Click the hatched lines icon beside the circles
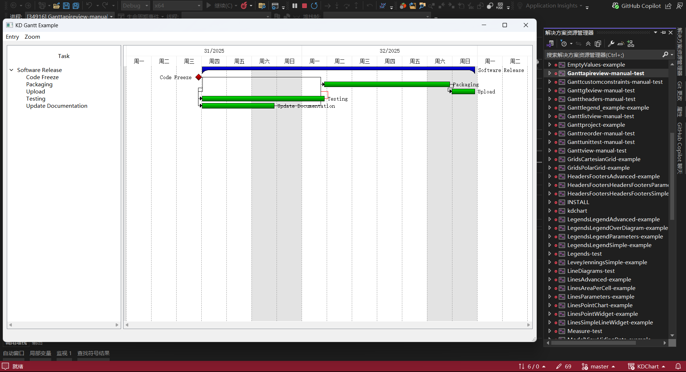This screenshot has width=686, height=372. [500, 6]
